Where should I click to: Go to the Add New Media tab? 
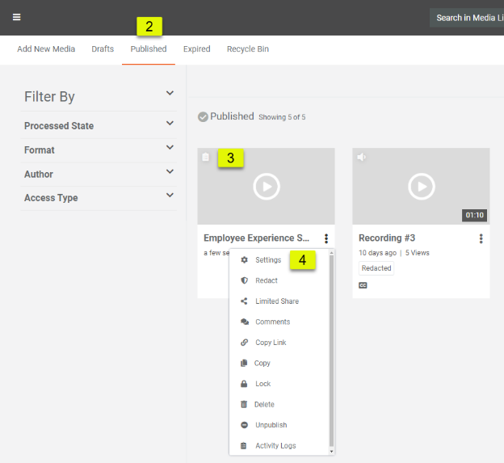click(46, 49)
